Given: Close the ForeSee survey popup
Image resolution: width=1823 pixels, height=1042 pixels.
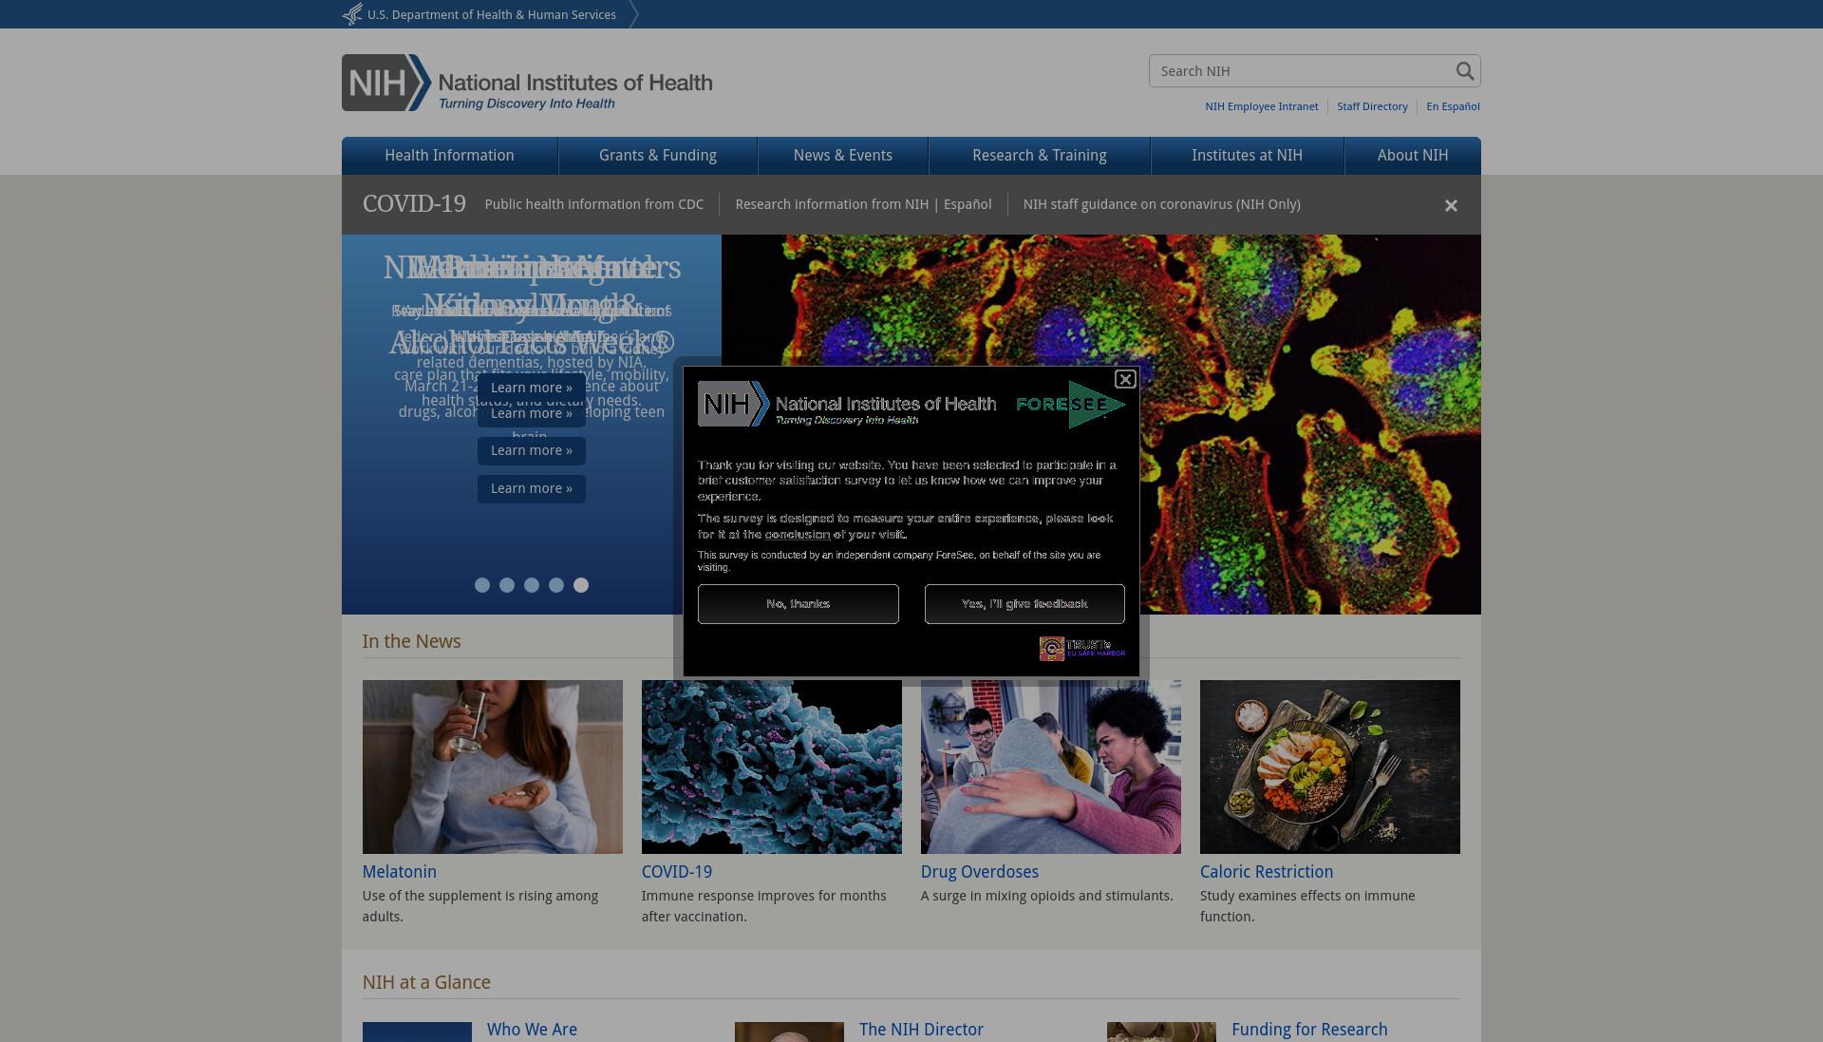Looking at the screenshot, I should coord(1125,379).
